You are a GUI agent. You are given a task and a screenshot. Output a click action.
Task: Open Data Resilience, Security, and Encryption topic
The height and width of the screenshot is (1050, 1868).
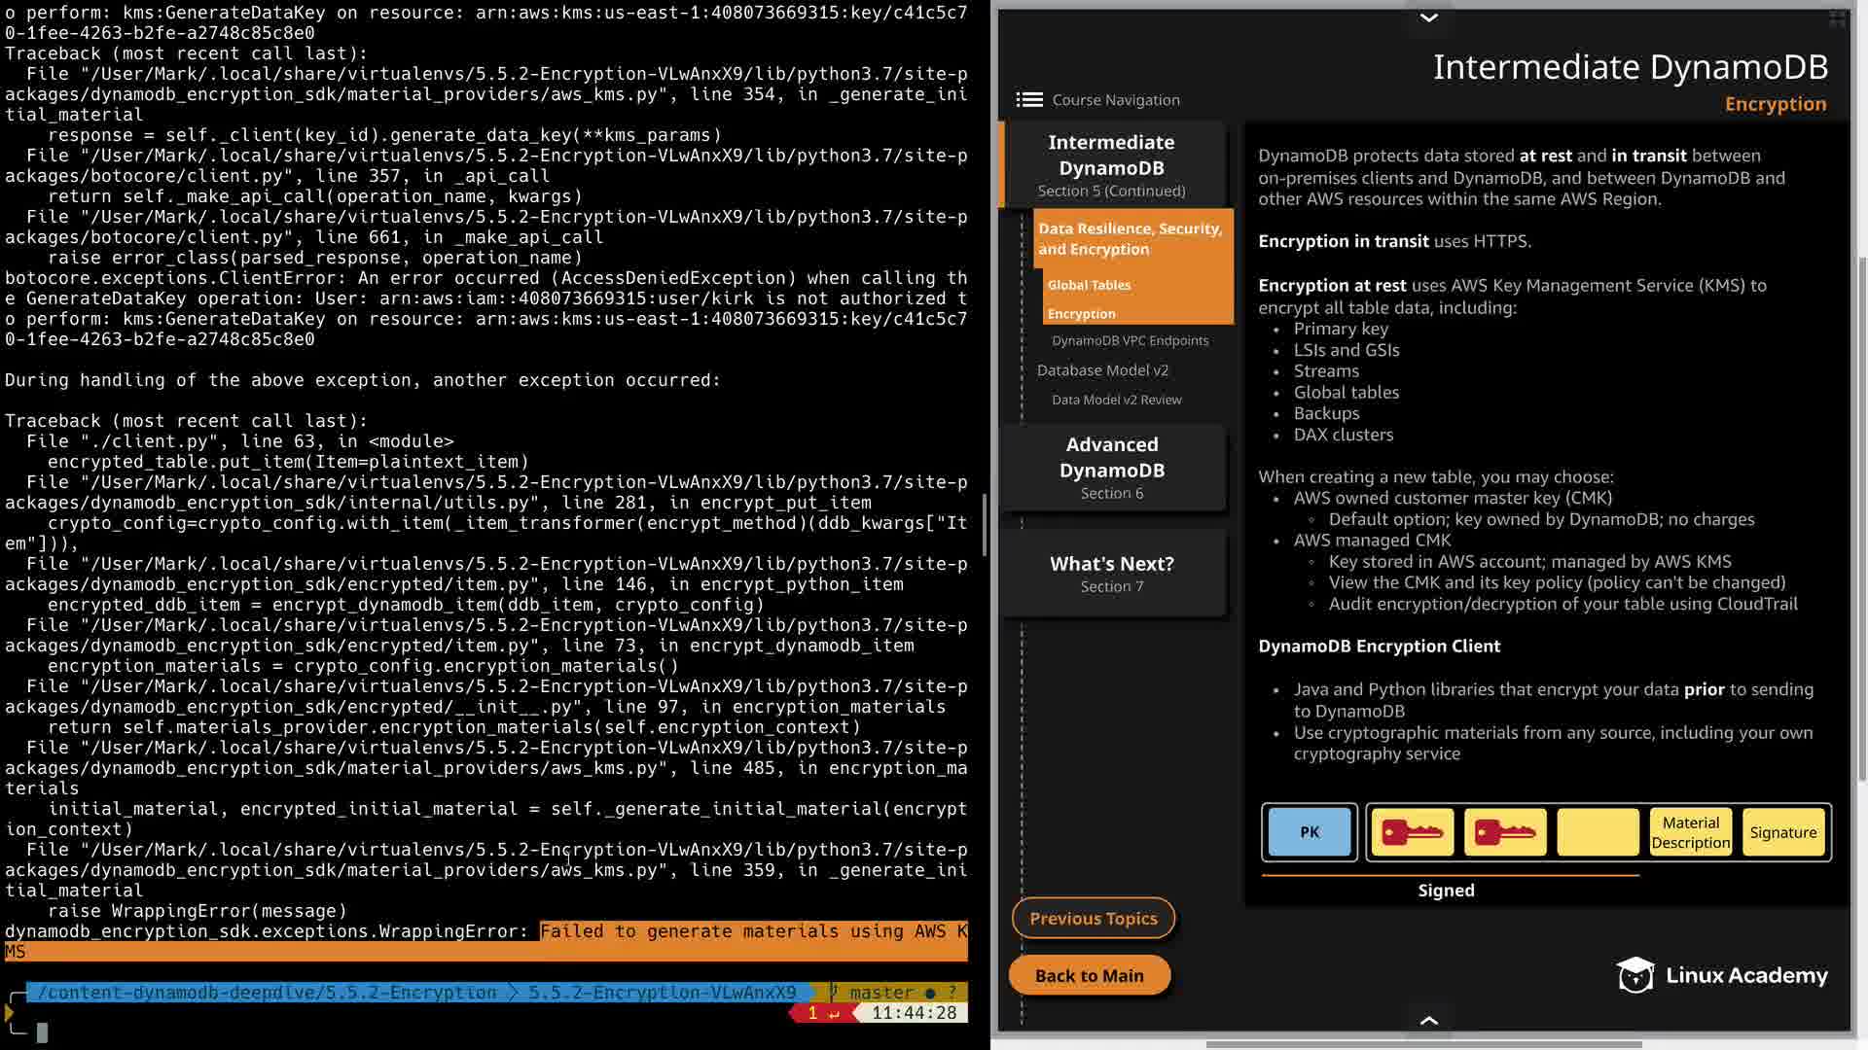[x=1130, y=238]
